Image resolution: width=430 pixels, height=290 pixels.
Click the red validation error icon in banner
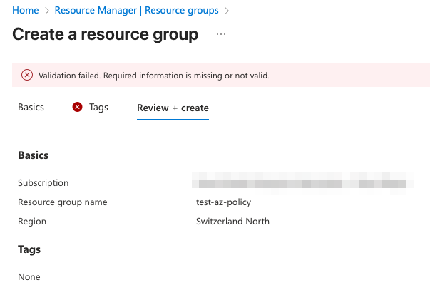[27, 75]
